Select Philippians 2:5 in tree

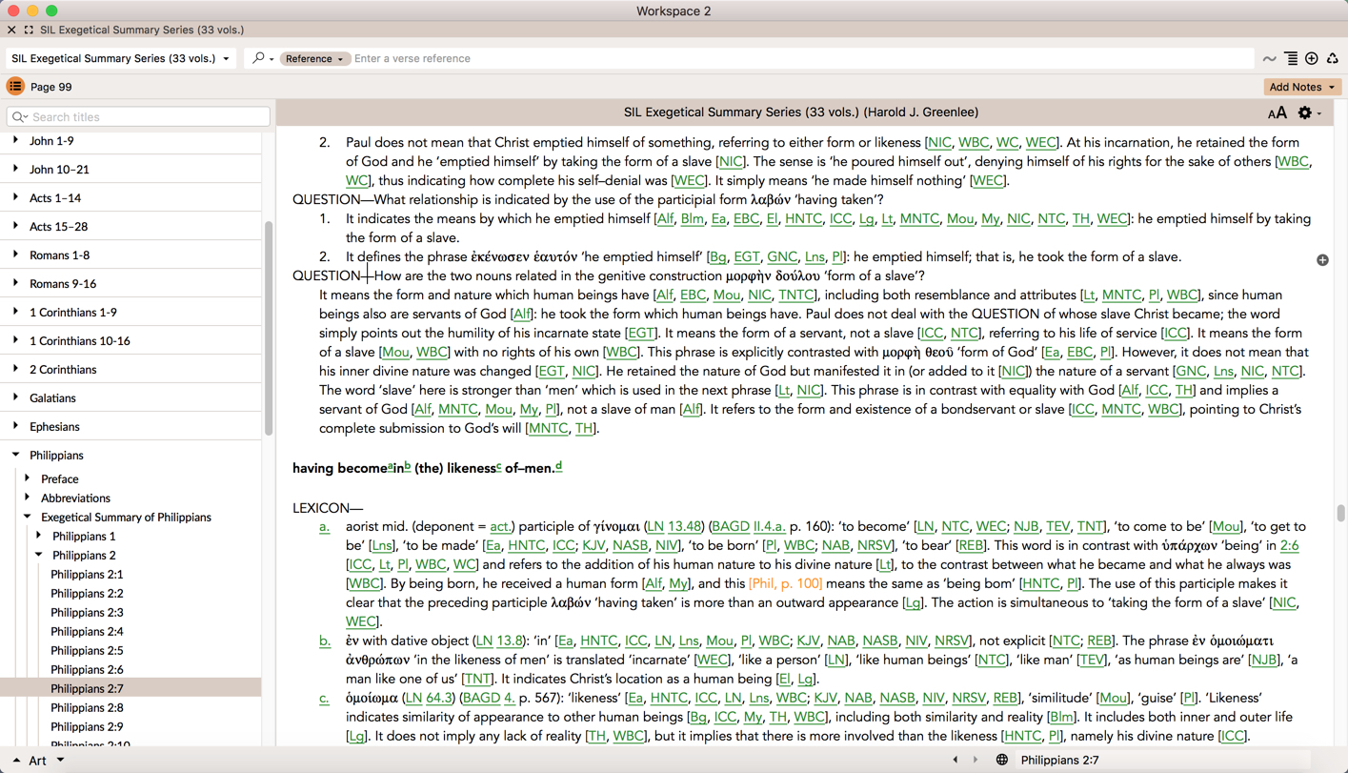pyautogui.click(x=87, y=651)
